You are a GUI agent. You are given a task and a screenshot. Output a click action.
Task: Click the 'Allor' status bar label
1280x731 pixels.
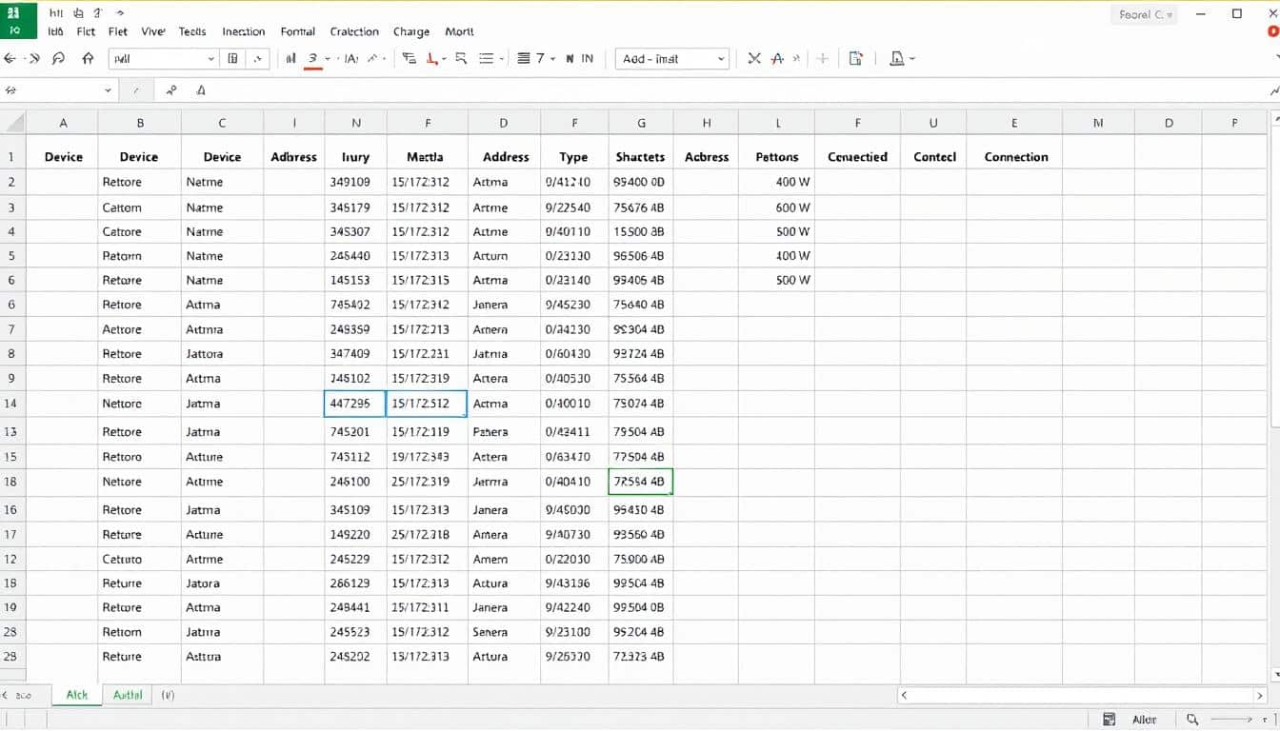pyautogui.click(x=1145, y=720)
